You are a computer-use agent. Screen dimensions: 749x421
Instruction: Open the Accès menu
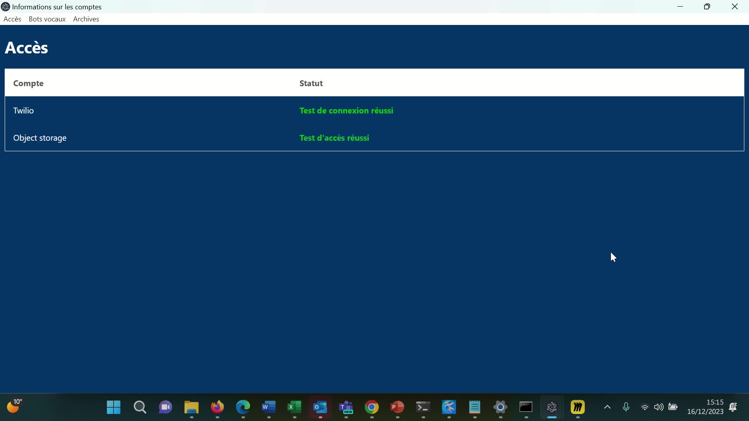tap(12, 19)
